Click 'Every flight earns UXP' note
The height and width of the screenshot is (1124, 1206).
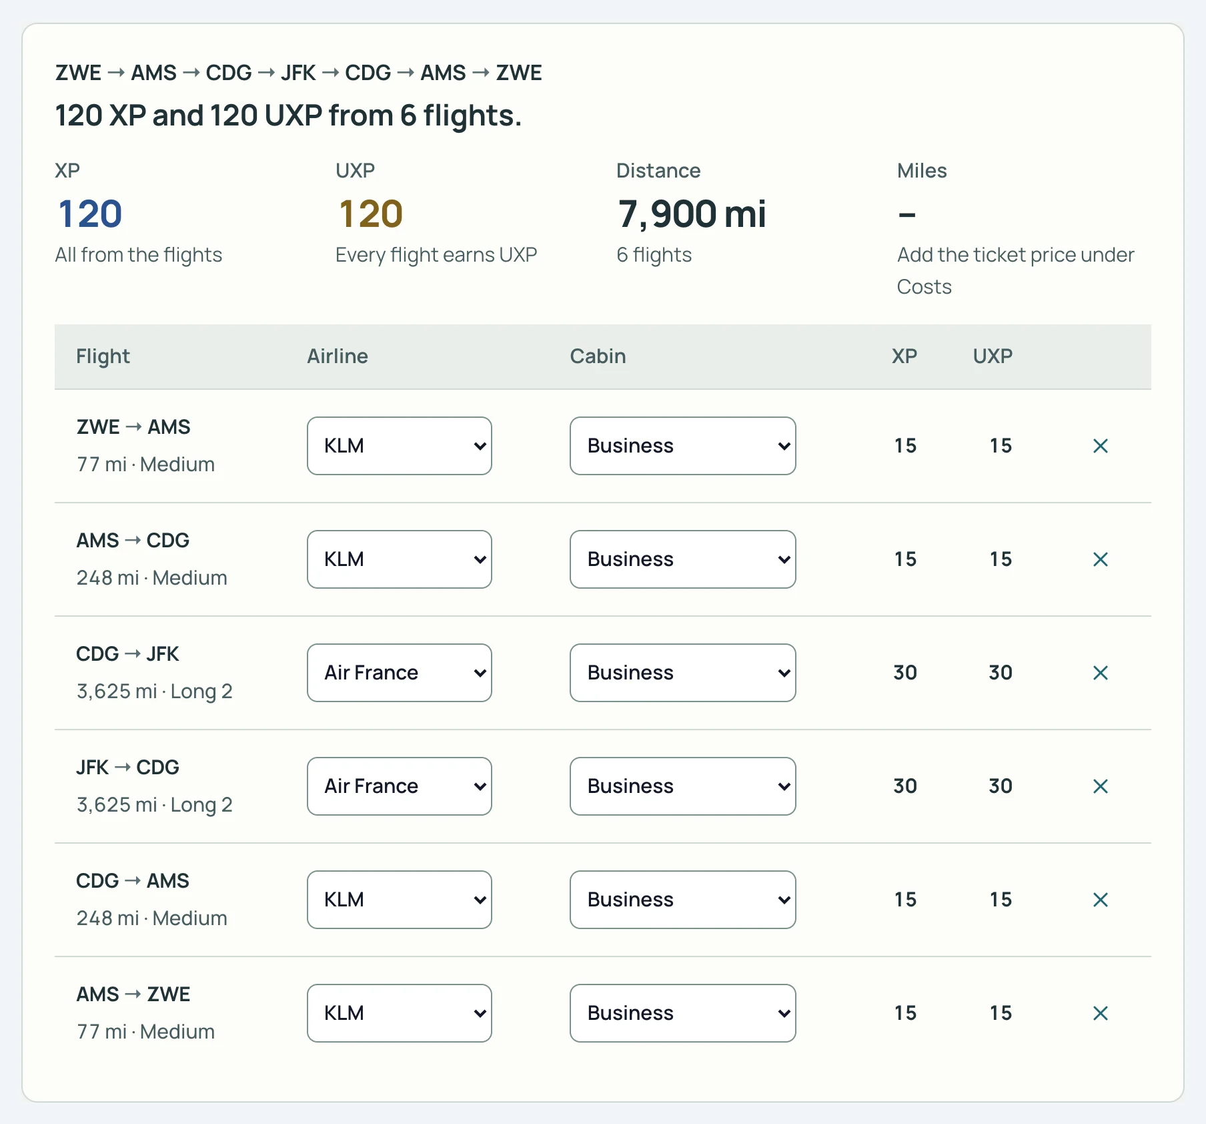tap(436, 255)
